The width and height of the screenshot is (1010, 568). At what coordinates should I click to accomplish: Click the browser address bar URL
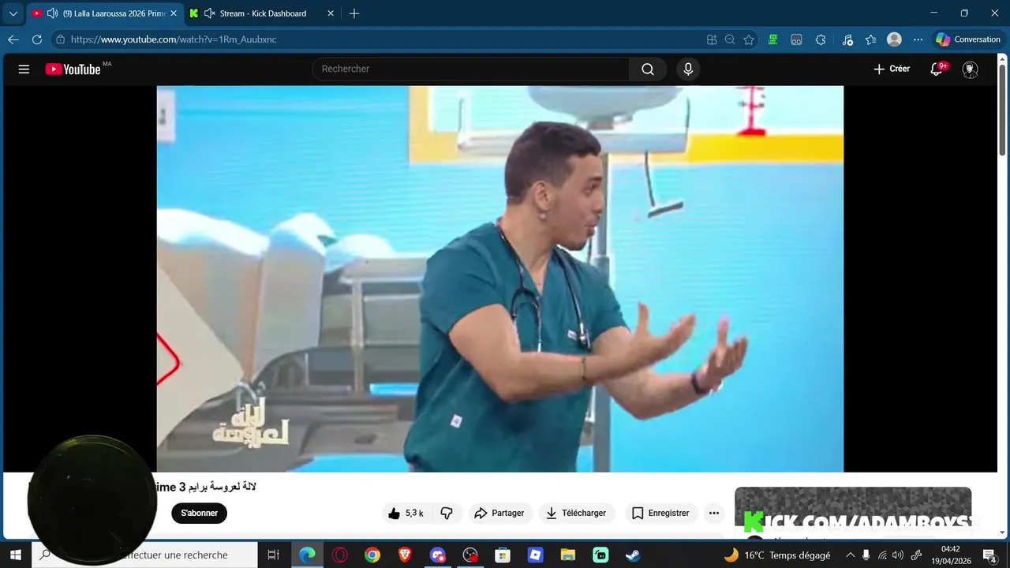pos(174,39)
